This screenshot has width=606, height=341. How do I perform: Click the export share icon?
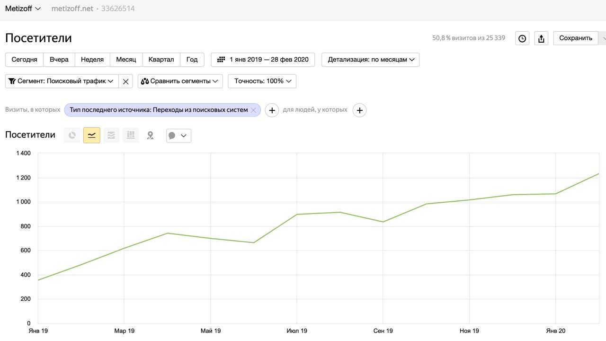click(541, 38)
